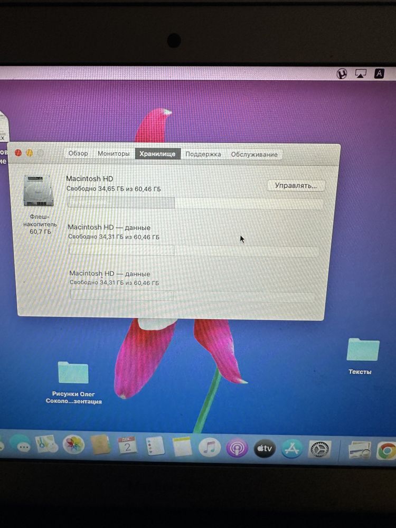Image resolution: width=396 pixels, height=528 pixels.
Task: Open the Notes app in the Dock
Action: click(182, 447)
